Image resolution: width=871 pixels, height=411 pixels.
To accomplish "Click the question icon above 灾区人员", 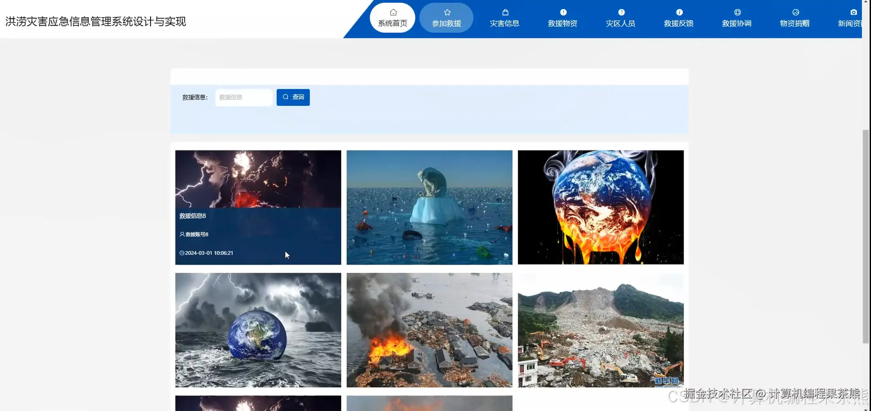I will 621,12.
